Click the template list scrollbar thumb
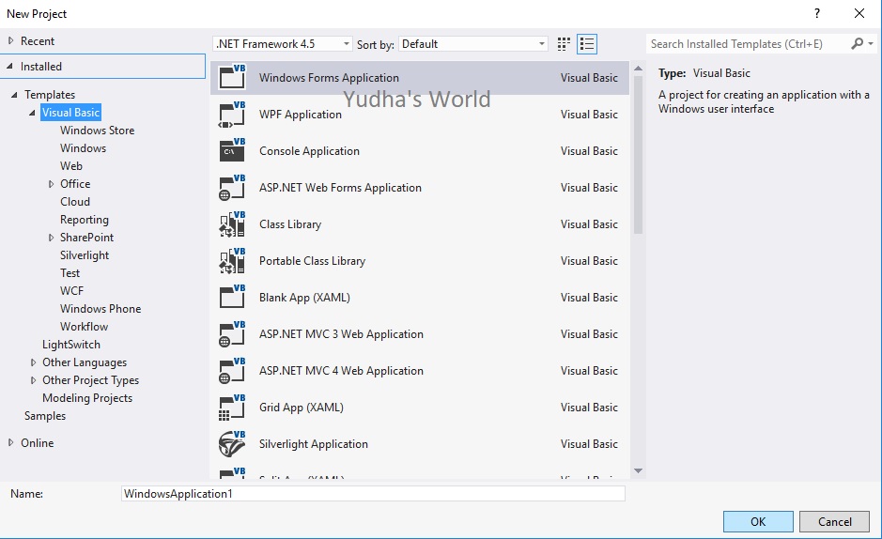Image resolution: width=882 pixels, height=539 pixels. pyautogui.click(x=638, y=155)
